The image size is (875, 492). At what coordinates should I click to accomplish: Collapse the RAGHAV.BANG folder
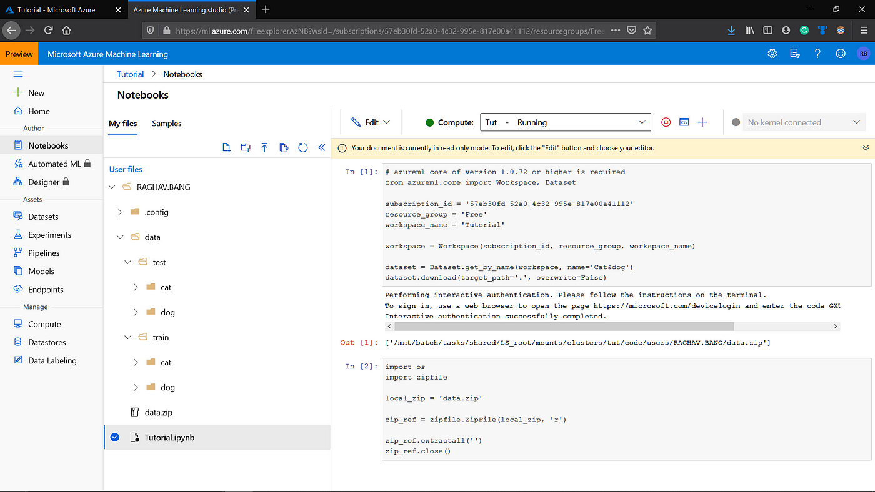coord(112,187)
